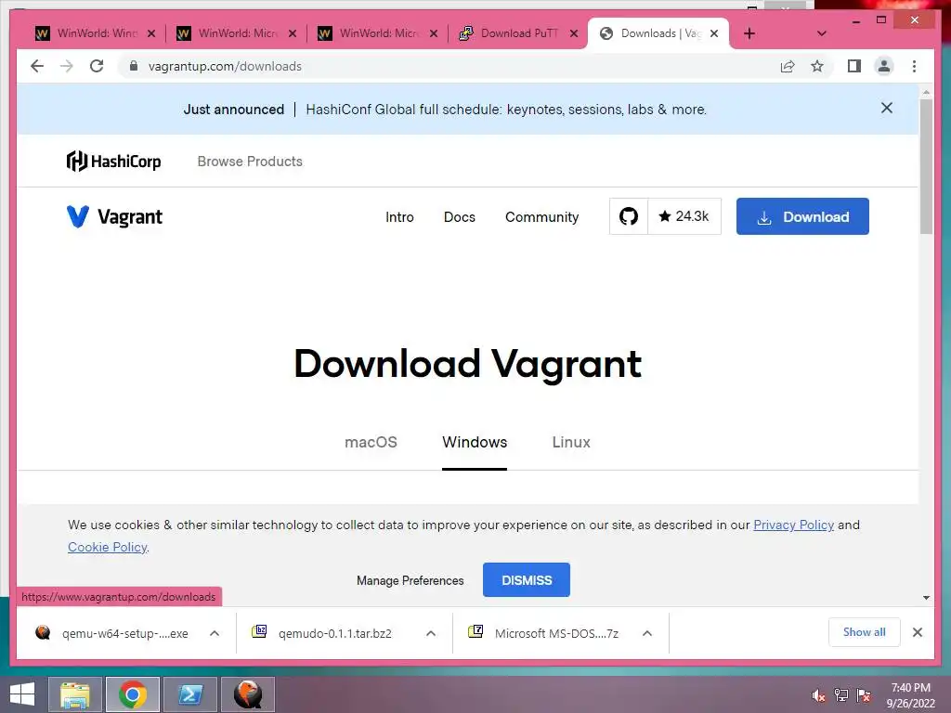The height and width of the screenshot is (713, 951).
Task: Open Action Center flag icon
Action: 864,695
